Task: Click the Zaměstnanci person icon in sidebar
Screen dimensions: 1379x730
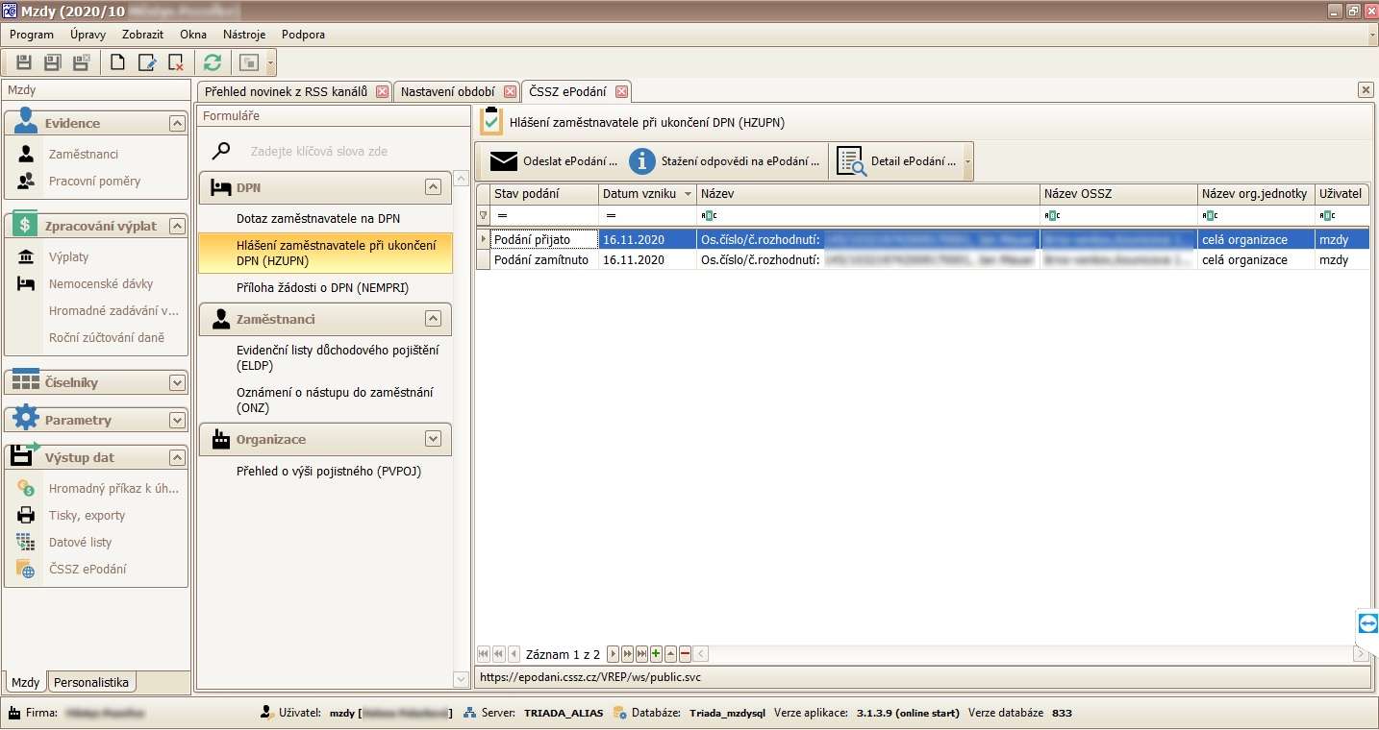Action: [27, 154]
